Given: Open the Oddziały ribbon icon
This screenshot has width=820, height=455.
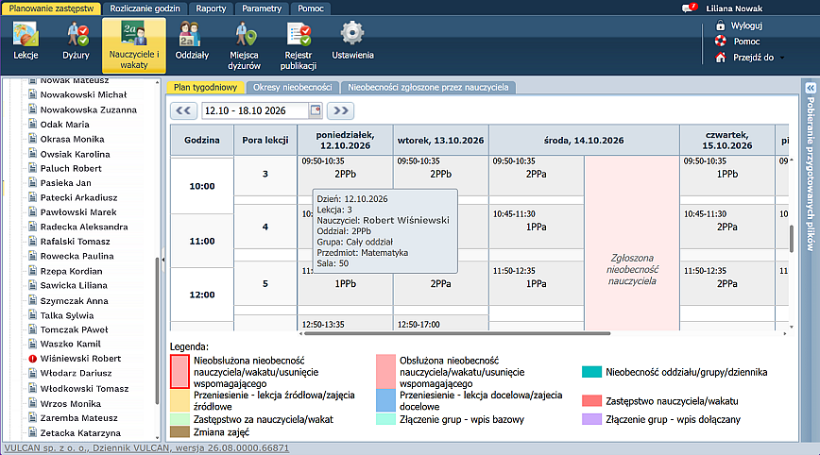Looking at the screenshot, I should point(192,41).
